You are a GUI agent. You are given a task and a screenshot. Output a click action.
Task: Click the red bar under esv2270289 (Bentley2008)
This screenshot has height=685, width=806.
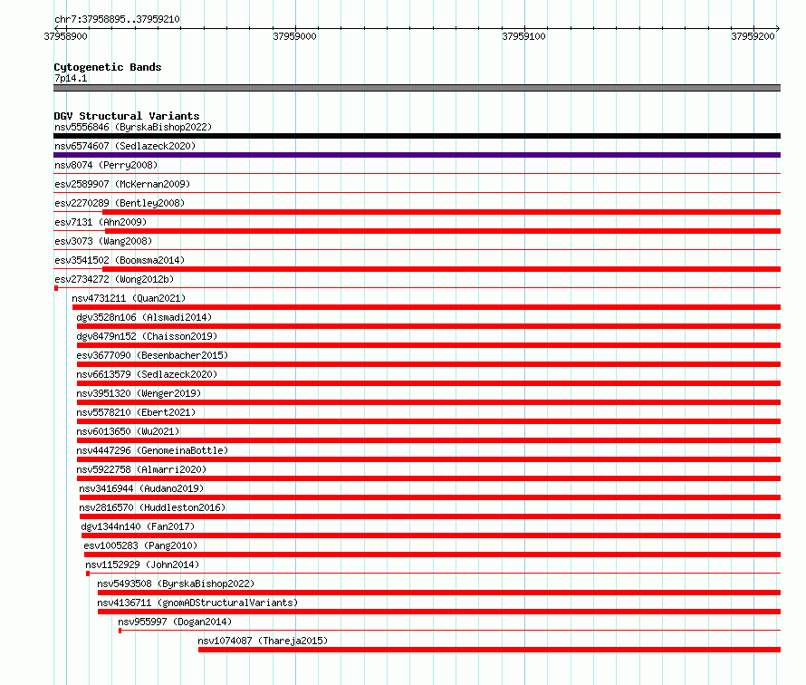[442, 212]
